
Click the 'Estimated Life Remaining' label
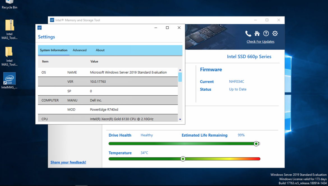click(204, 135)
